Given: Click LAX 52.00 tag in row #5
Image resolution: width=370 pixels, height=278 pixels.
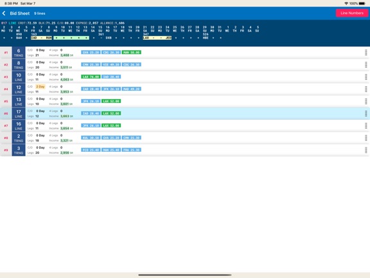Looking at the screenshot, I should pyautogui.click(x=111, y=101).
